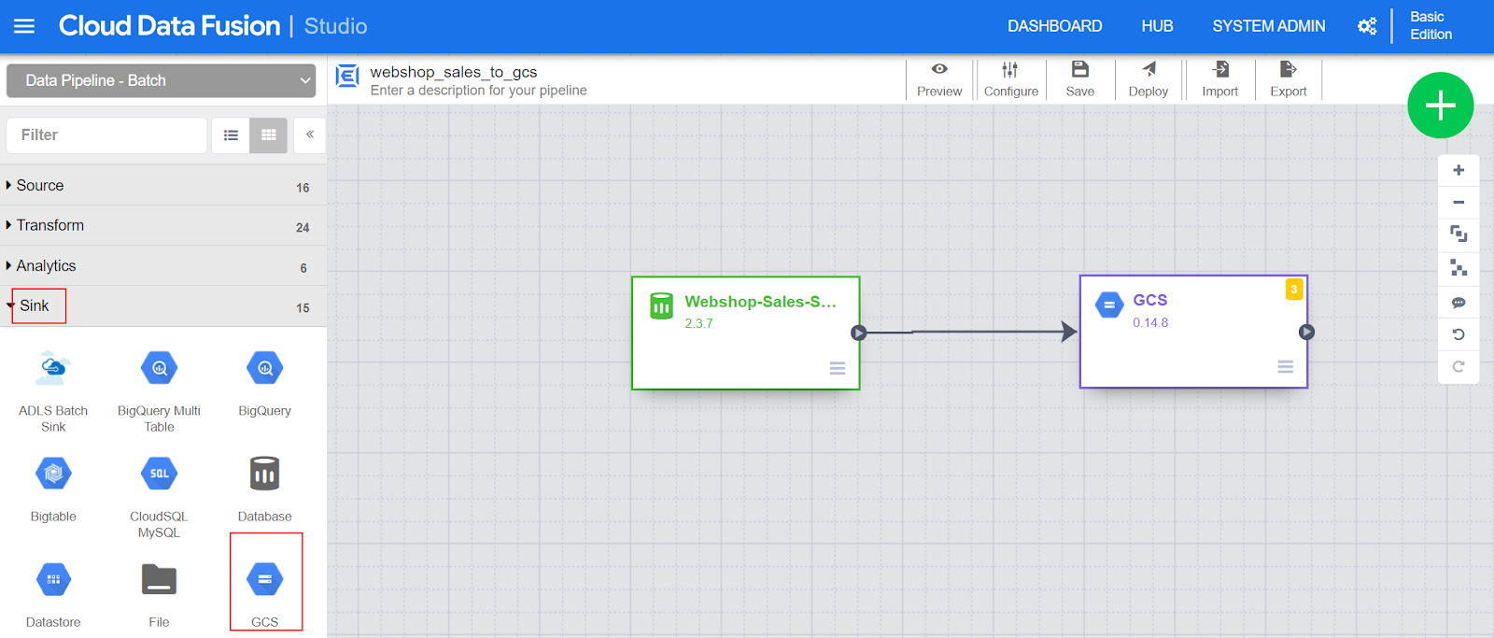This screenshot has height=638, width=1494.
Task: Switch plugin palette to grid view
Action: [x=269, y=135]
